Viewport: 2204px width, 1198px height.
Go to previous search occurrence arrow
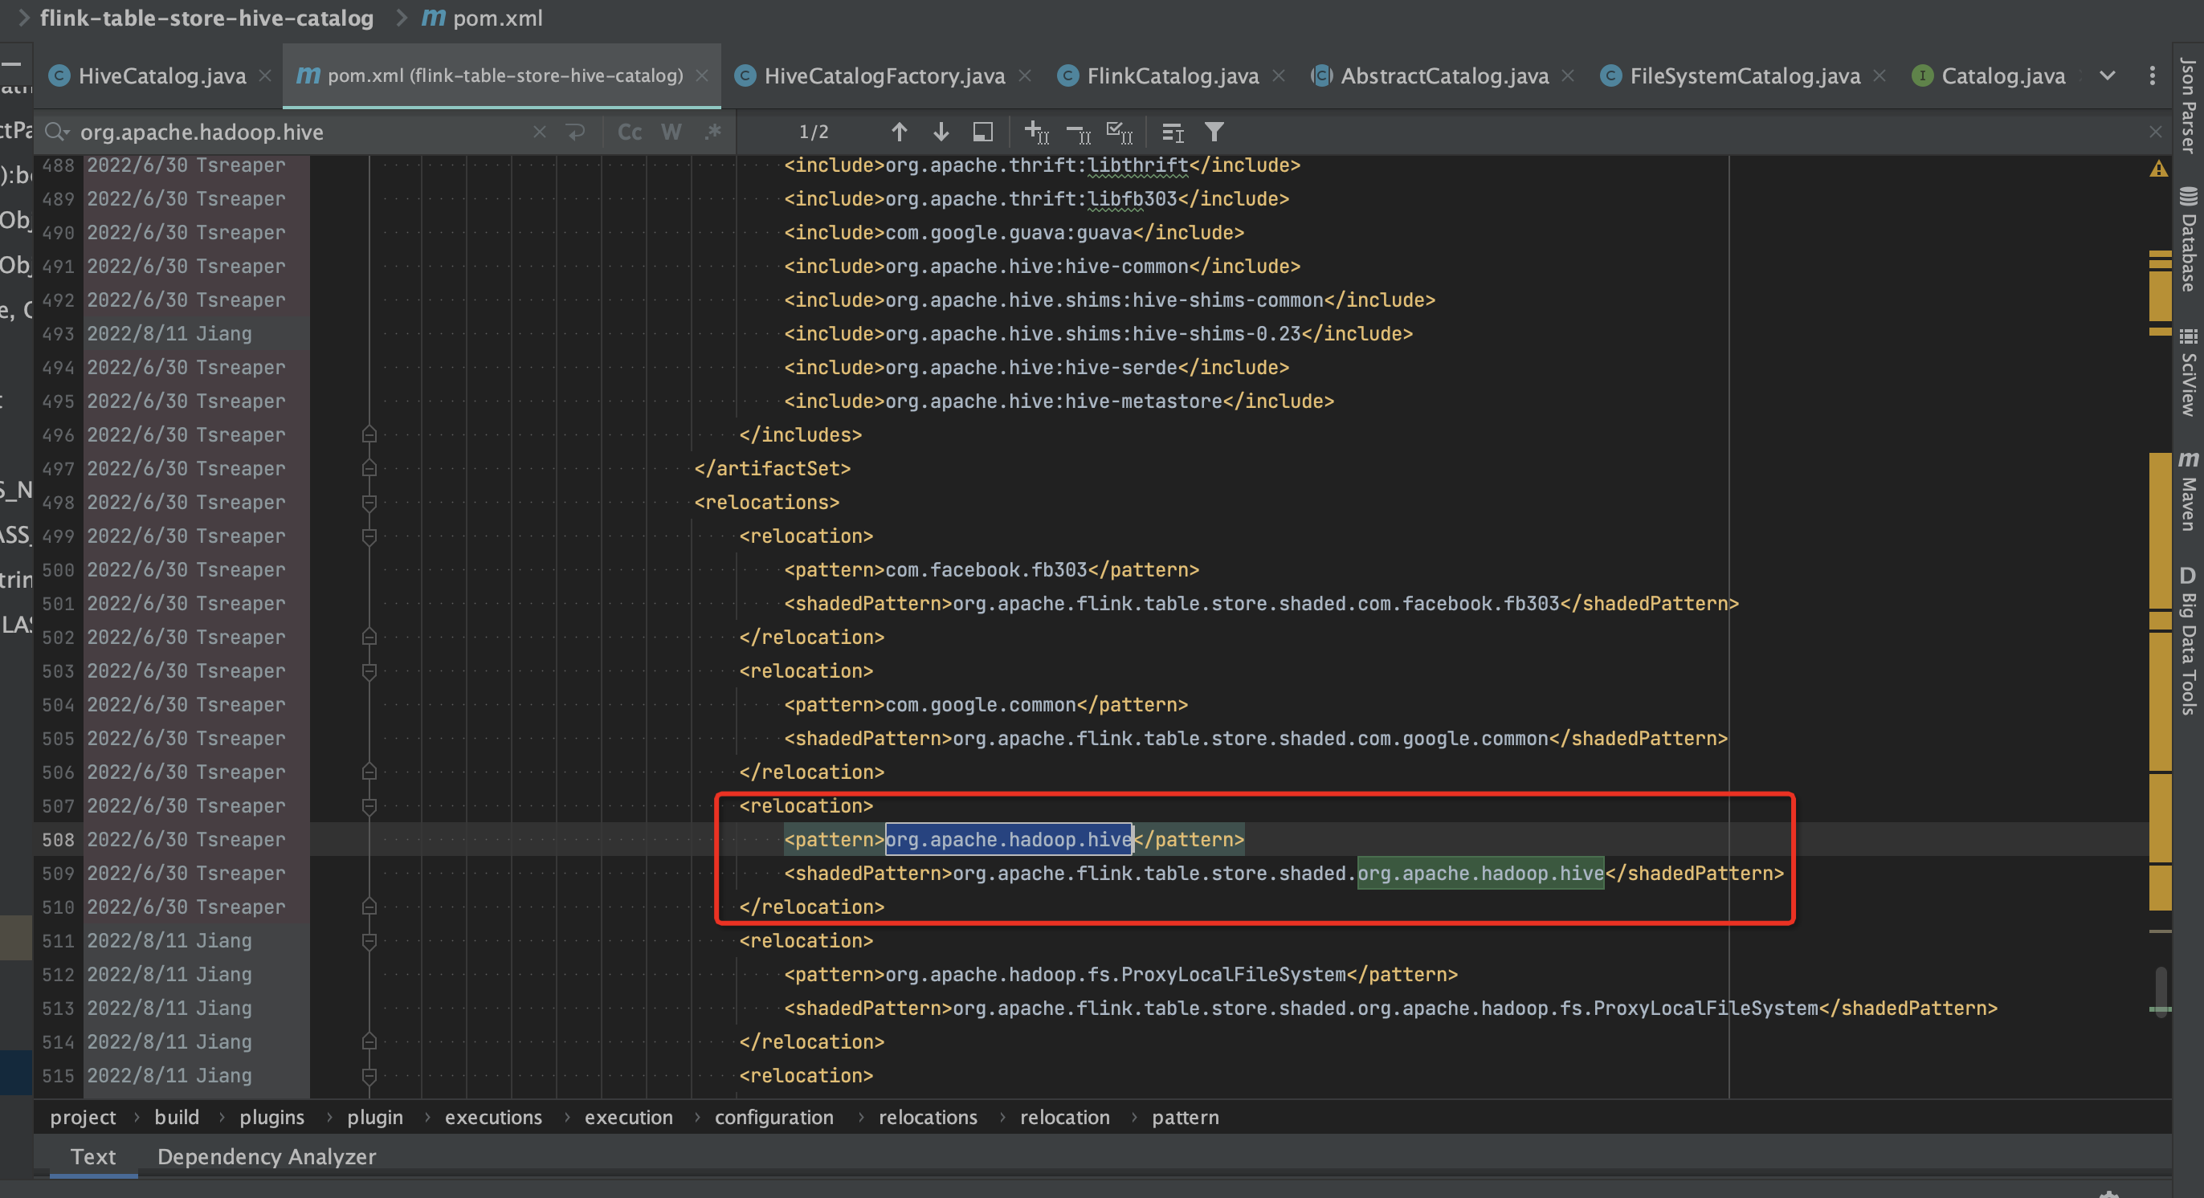898,132
